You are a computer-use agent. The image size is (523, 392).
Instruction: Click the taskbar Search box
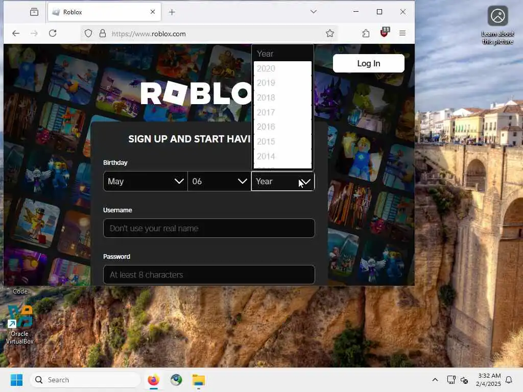[85, 380]
